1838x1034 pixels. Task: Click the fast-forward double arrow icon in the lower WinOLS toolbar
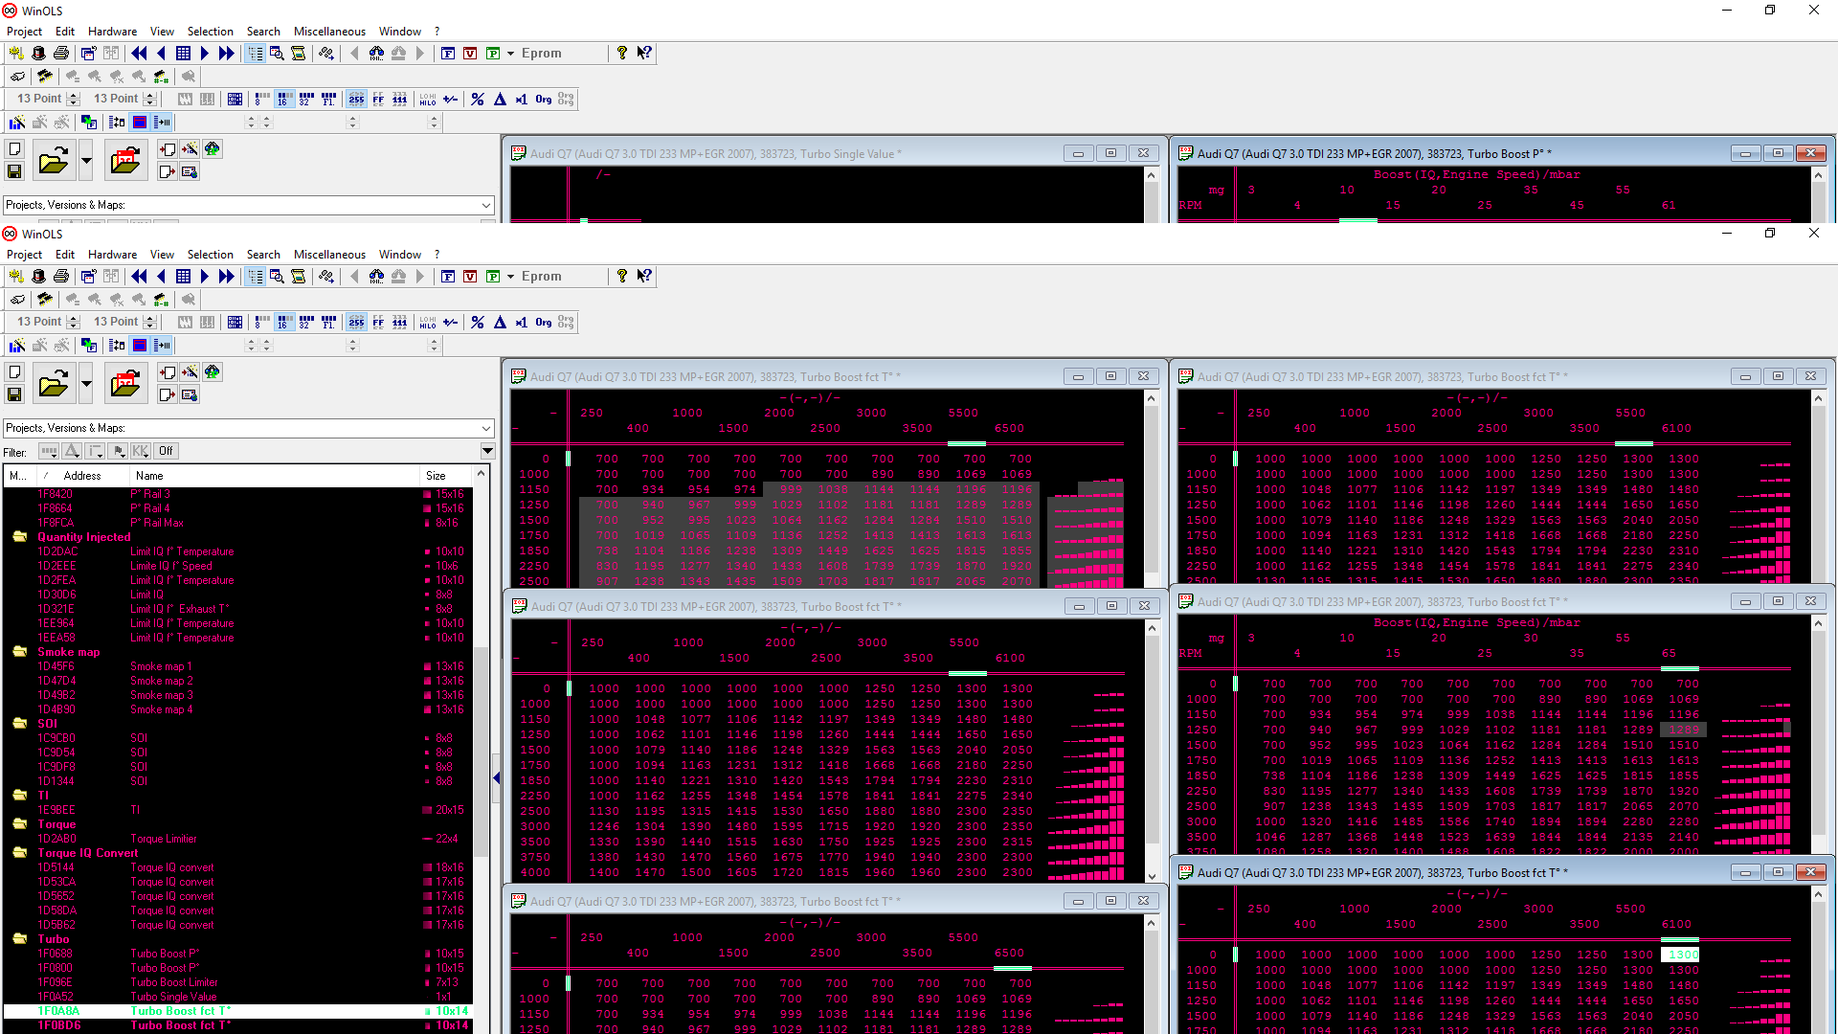(226, 277)
